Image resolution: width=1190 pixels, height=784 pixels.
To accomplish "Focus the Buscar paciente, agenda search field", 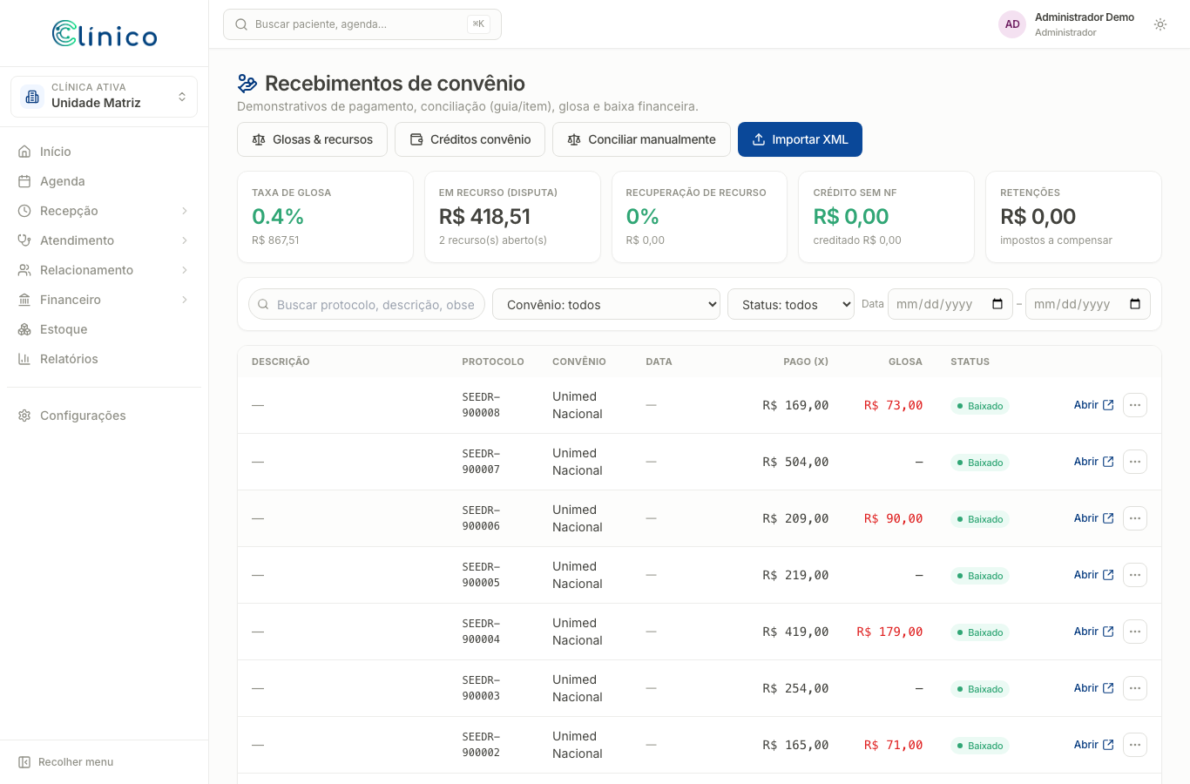I will (362, 24).
